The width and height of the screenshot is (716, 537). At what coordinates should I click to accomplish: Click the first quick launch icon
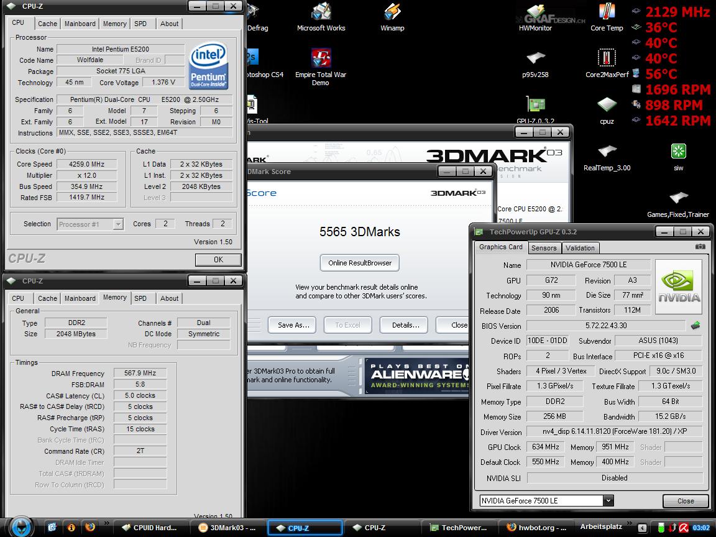coord(52,528)
